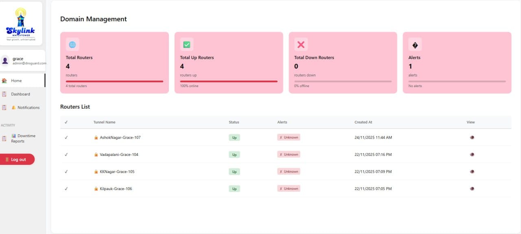
Task: Select the checkmark for the Kilpauk-Grace-106 row
Action: point(66,189)
